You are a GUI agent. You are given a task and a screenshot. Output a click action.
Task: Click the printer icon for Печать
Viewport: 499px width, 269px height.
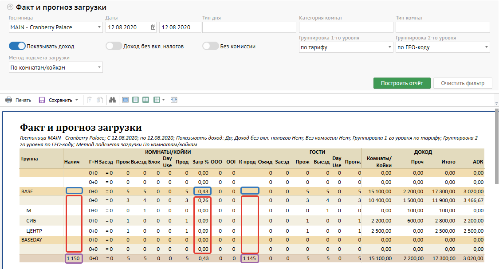pyautogui.click(x=8, y=100)
